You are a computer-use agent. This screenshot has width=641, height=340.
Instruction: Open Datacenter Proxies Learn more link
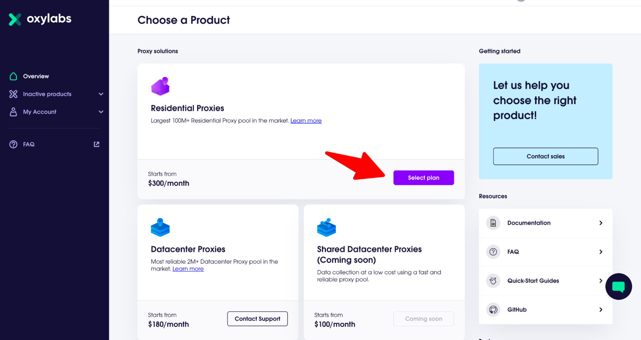click(188, 269)
